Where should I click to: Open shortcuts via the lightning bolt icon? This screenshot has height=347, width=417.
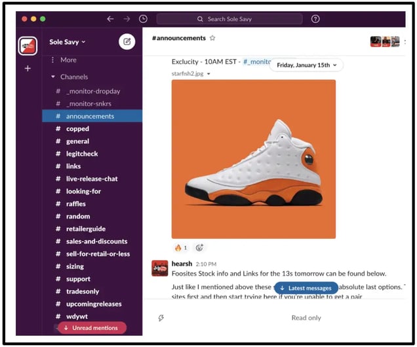[161, 318]
